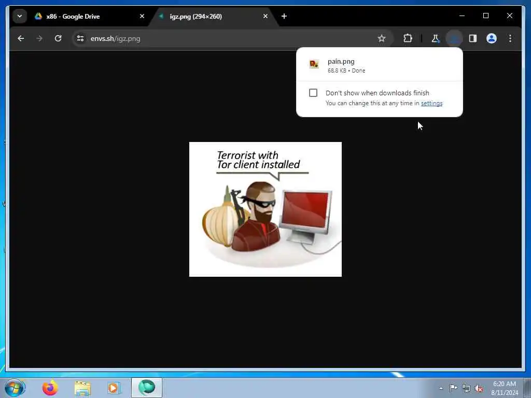Open a new tab with plus button
This screenshot has width=531, height=398.
[284, 16]
